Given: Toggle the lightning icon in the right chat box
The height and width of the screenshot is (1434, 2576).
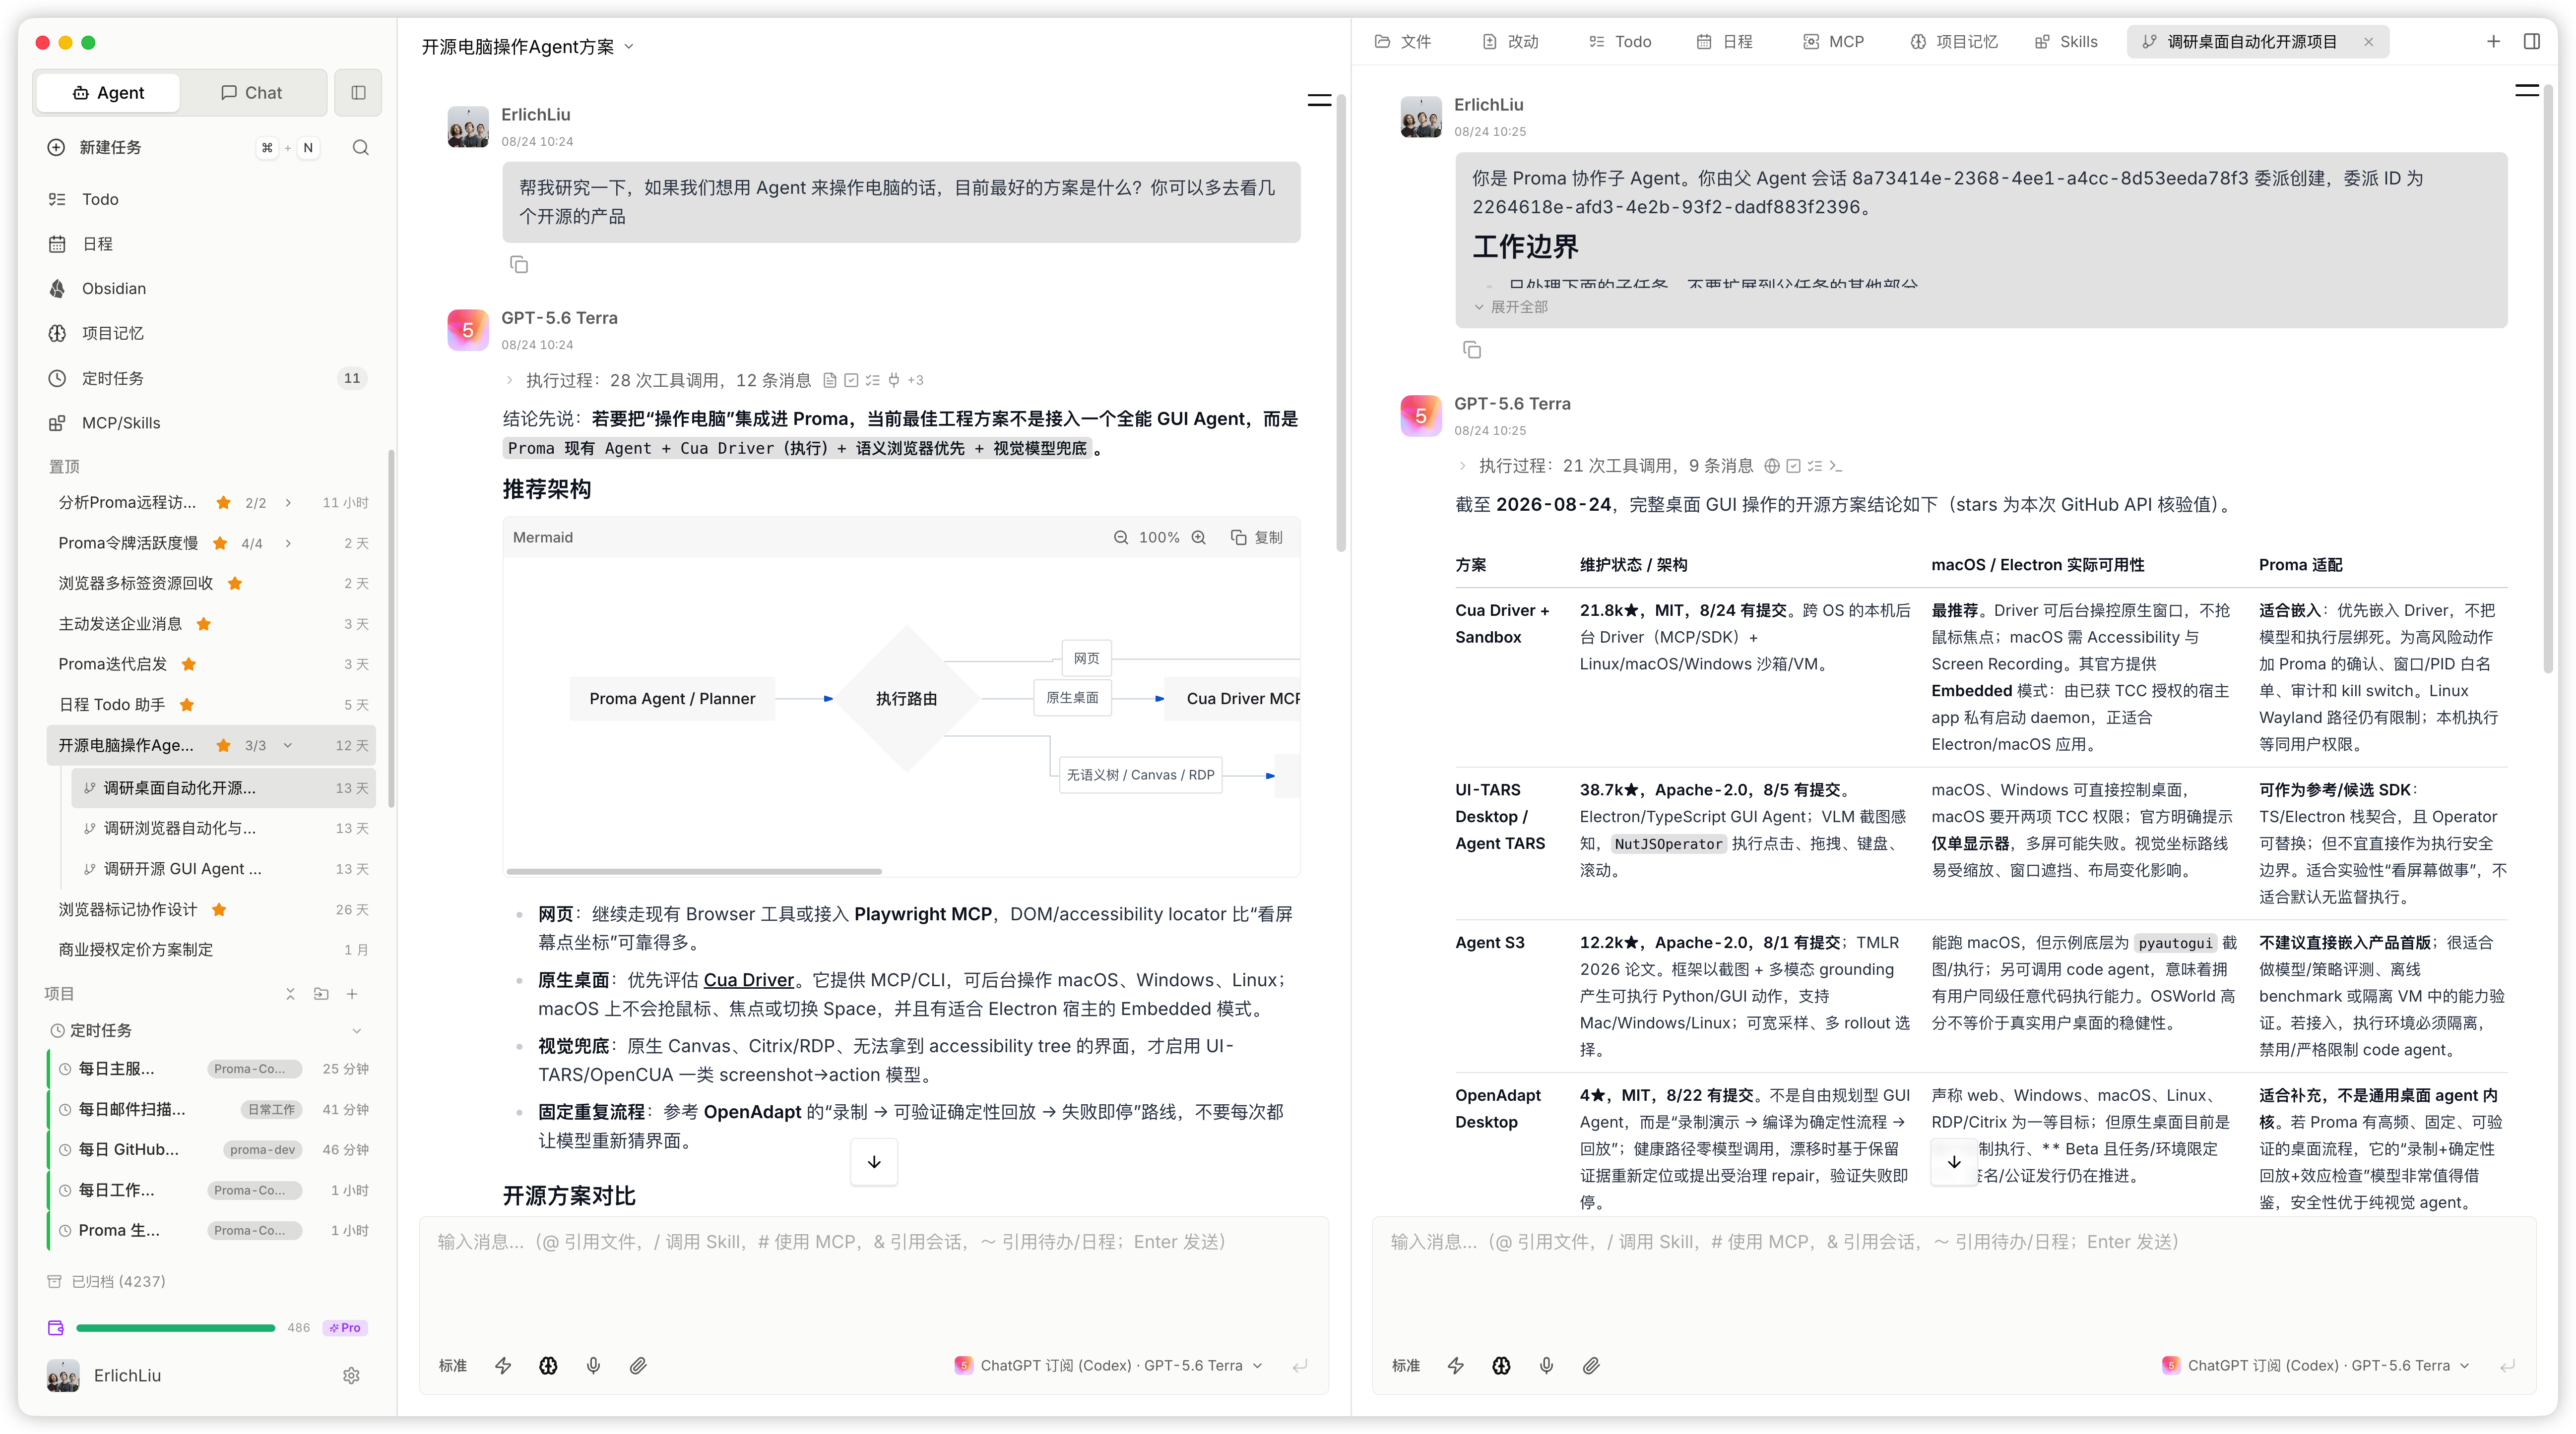Looking at the screenshot, I should click(1456, 1365).
